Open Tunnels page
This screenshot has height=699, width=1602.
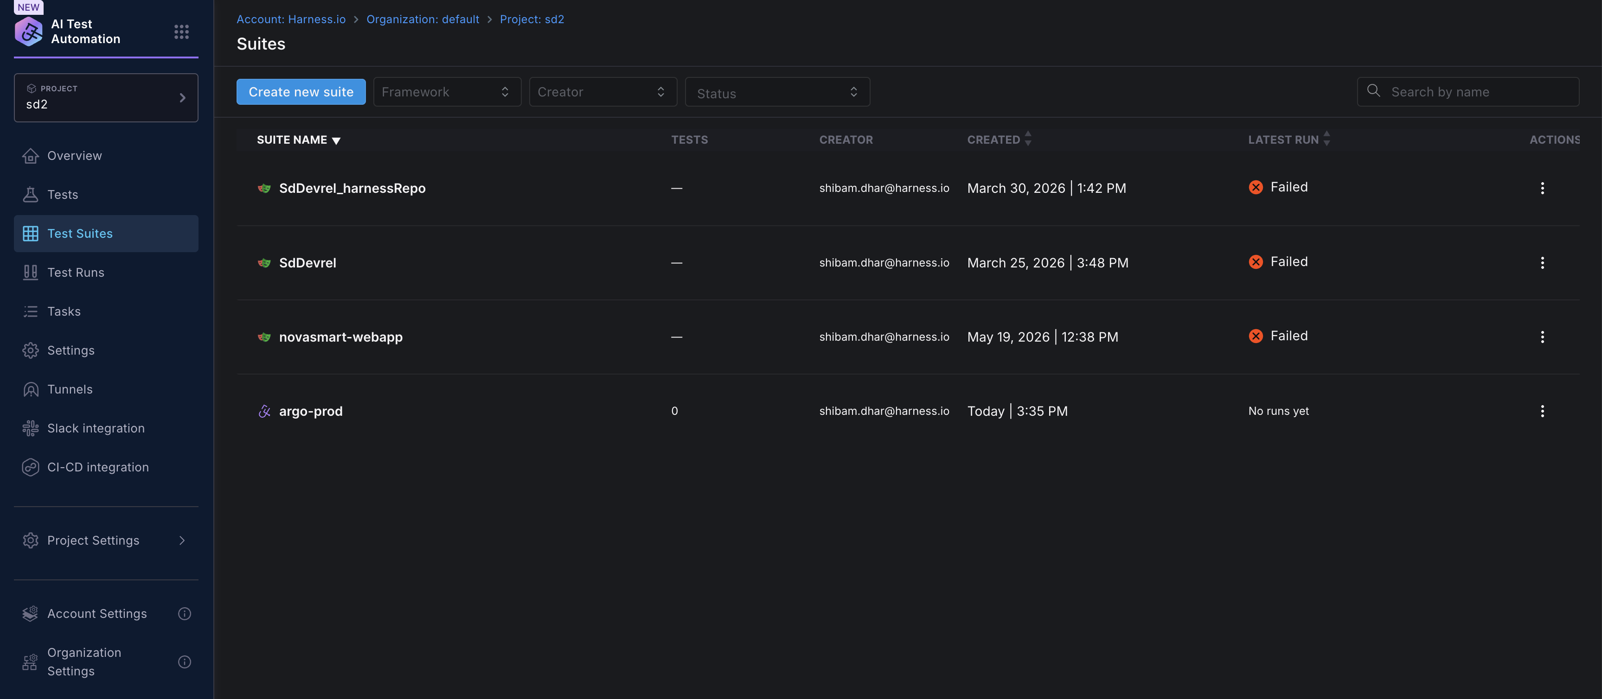[x=106, y=389]
